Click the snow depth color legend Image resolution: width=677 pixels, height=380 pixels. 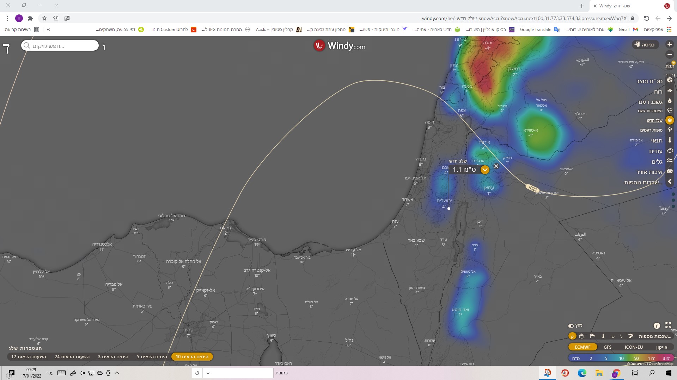pos(621,358)
